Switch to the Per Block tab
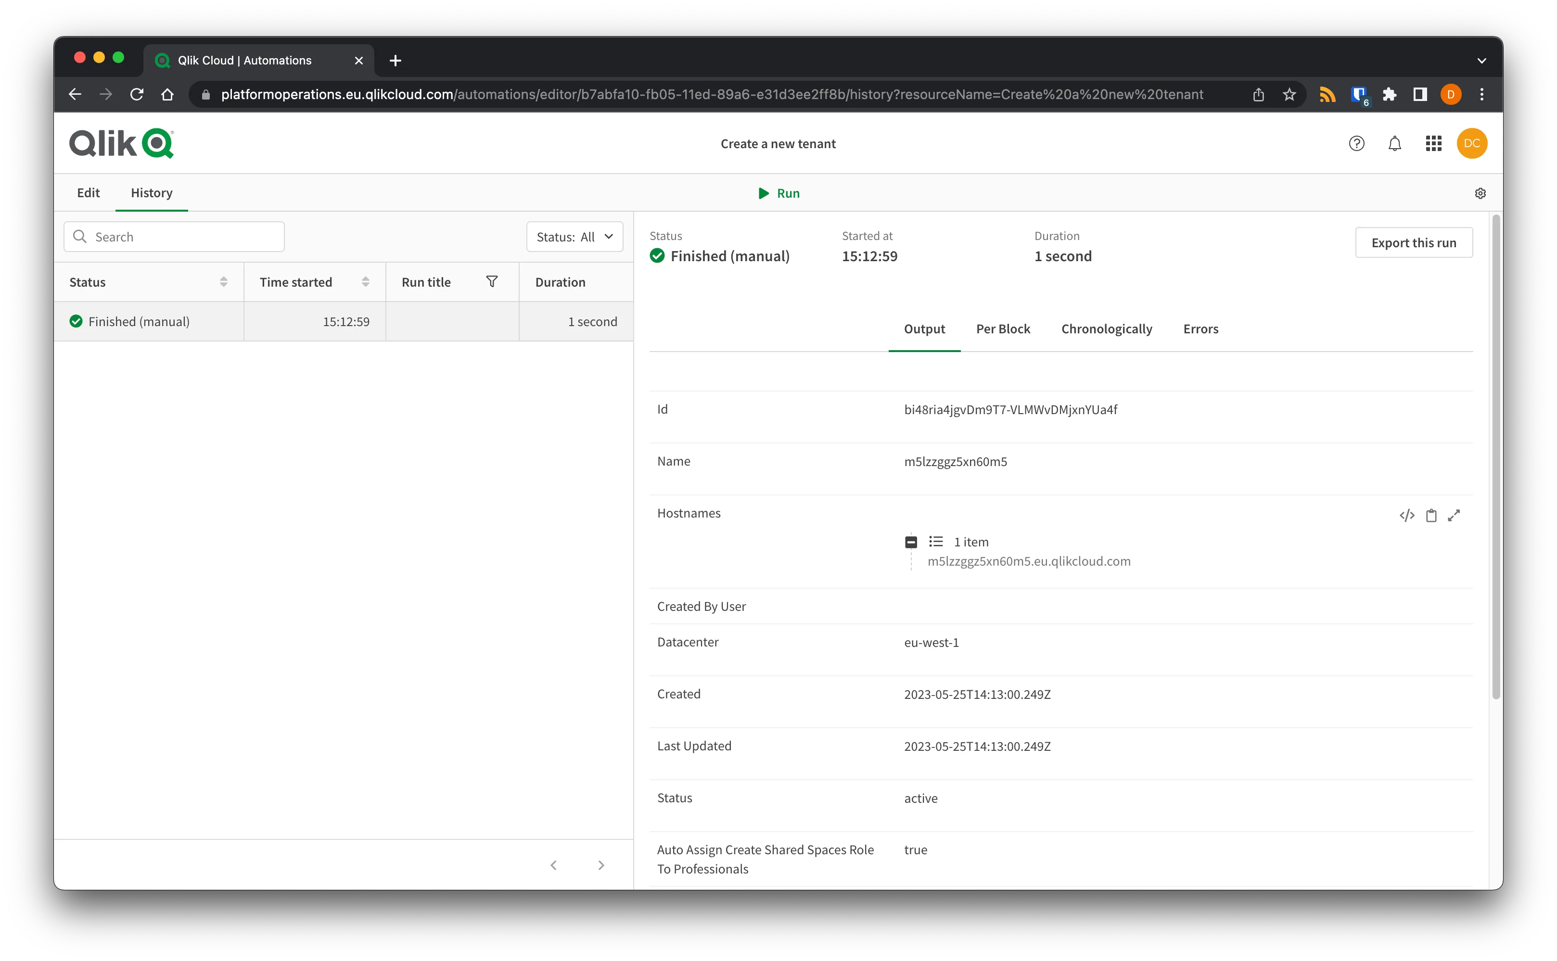Image resolution: width=1557 pixels, height=961 pixels. [1002, 328]
